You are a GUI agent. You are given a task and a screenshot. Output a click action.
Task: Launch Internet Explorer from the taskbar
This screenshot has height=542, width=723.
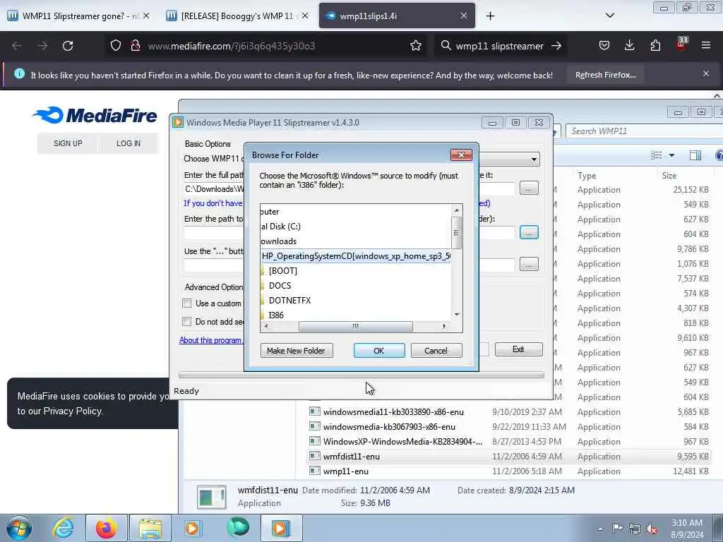tap(63, 528)
